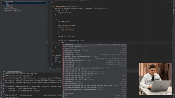Choose SetWriteDeadline(t time.Time) completion suggestion
The height and width of the screenshot is (98, 175).
pos(94,80)
